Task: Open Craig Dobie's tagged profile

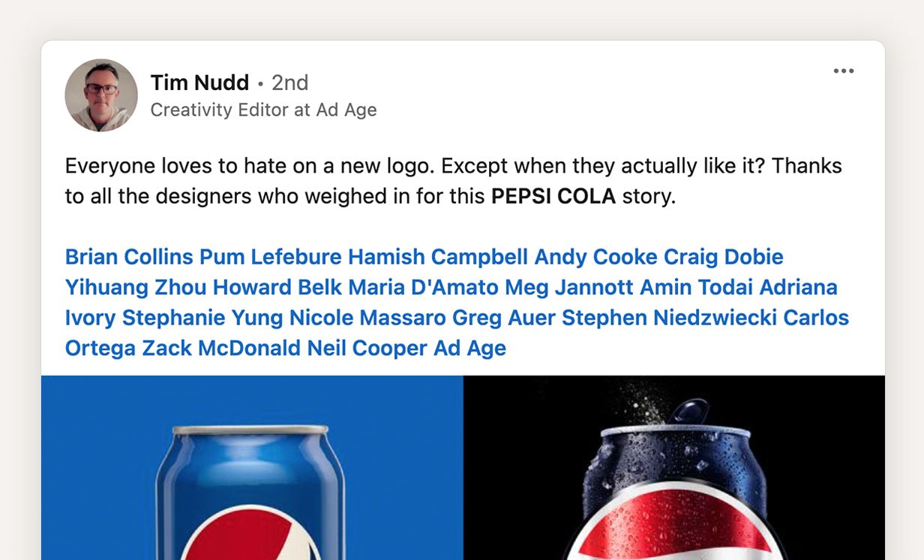Action: pos(723,257)
